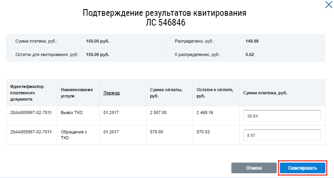Click the document ID in the Вывоз ТКО row
This screenshot has height=178, width=334.
[x=31, y=112]
